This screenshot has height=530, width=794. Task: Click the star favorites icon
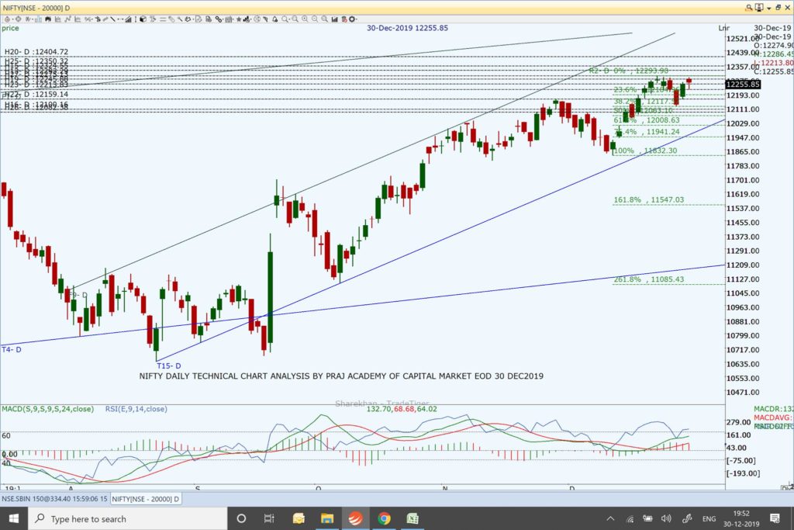click(x=239, y=19)
